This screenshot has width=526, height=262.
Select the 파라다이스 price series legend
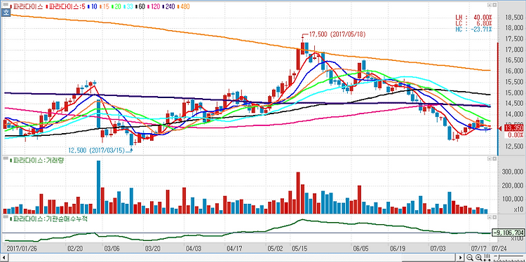pos(27,6)
